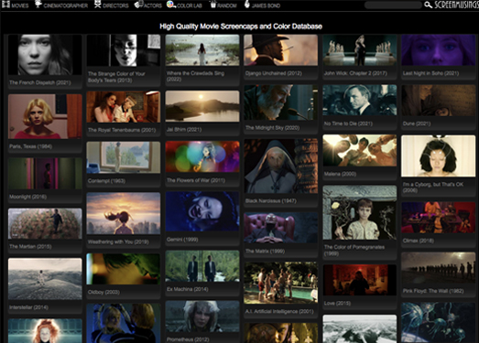Click the Cinematographer camera icon
This screenshot has height=343, width=479.
tap(38, 4)
